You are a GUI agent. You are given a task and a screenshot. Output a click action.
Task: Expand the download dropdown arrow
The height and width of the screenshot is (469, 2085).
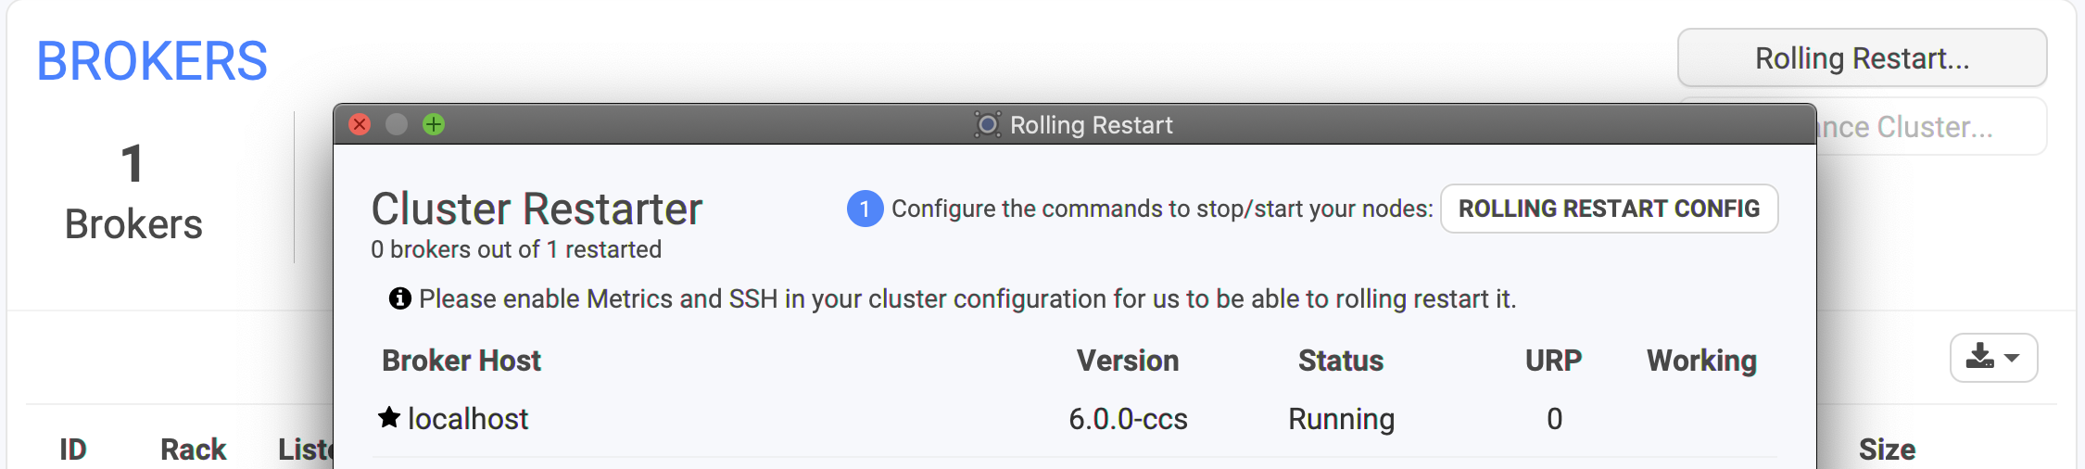click(x=2012, y=358)
